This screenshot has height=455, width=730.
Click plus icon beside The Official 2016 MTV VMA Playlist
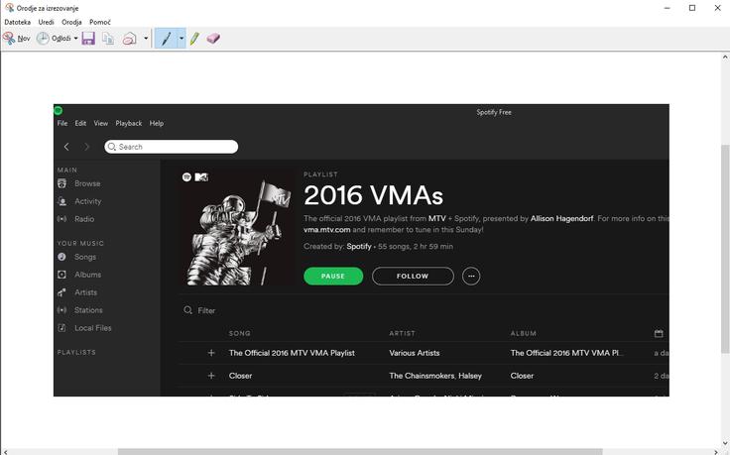click(211, 353)
